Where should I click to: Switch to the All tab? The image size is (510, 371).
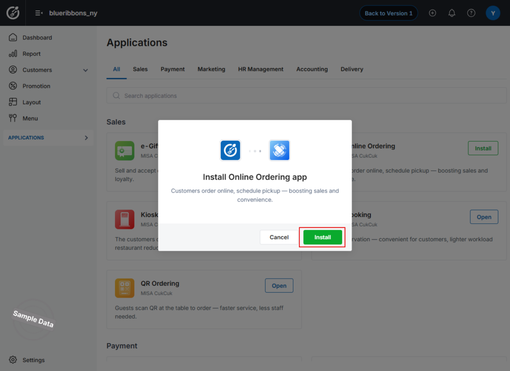point(117,69)
